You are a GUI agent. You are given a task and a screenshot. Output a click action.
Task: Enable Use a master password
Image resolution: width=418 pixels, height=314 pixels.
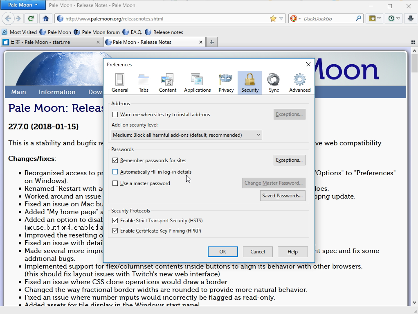[x=115, y=183]
